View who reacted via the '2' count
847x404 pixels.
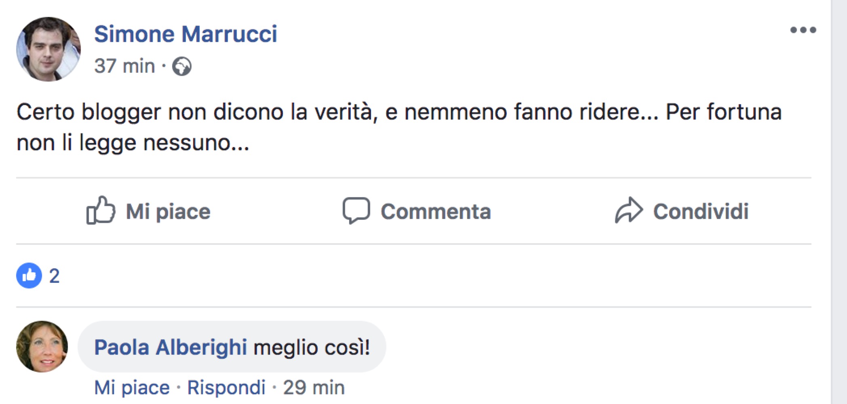click(55, 276)
